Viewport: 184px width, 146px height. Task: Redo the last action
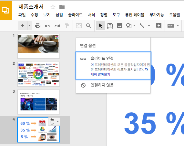point(57,26)
